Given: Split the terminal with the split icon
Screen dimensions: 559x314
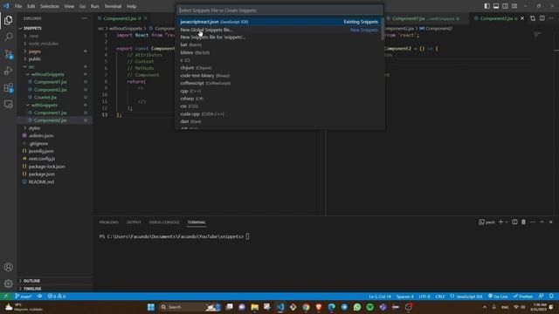Looking at the screenshot, I should (x=514, y=222).
